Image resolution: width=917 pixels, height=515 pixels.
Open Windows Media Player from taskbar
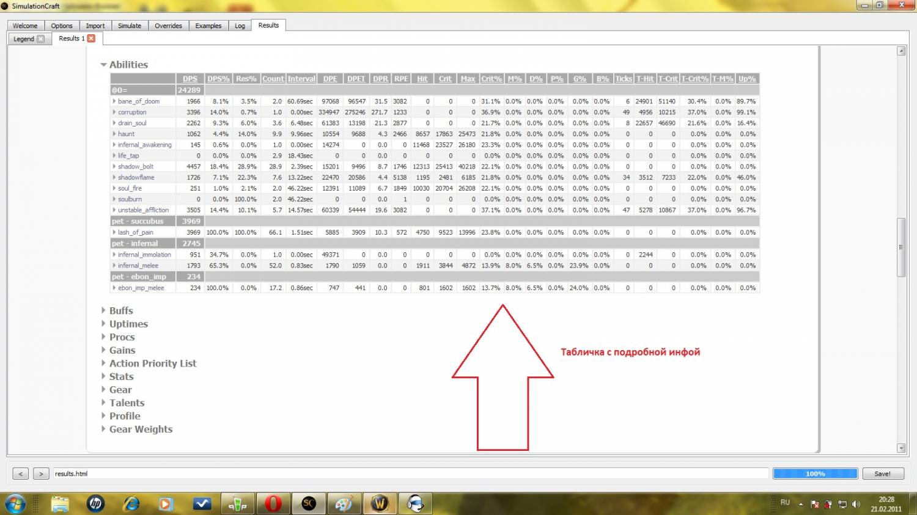(x=166, y=504)
